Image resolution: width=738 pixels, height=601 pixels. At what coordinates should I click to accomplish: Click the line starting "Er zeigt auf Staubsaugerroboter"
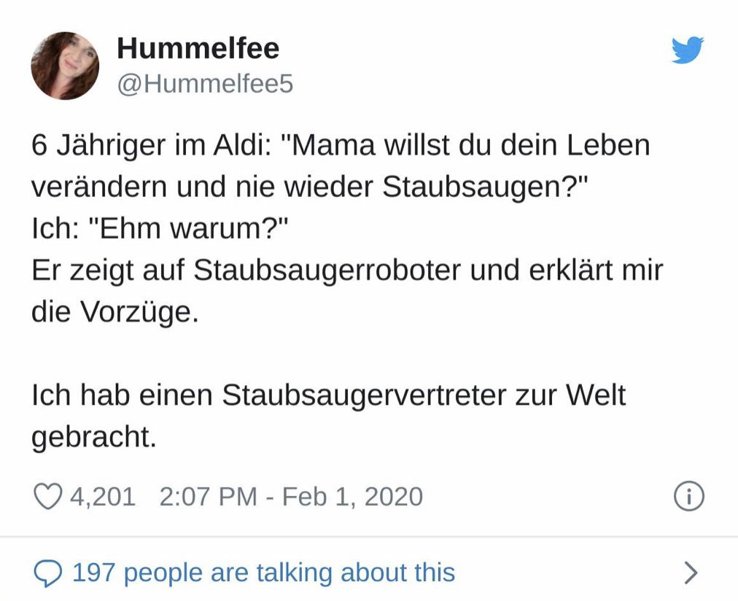[347, 271]
